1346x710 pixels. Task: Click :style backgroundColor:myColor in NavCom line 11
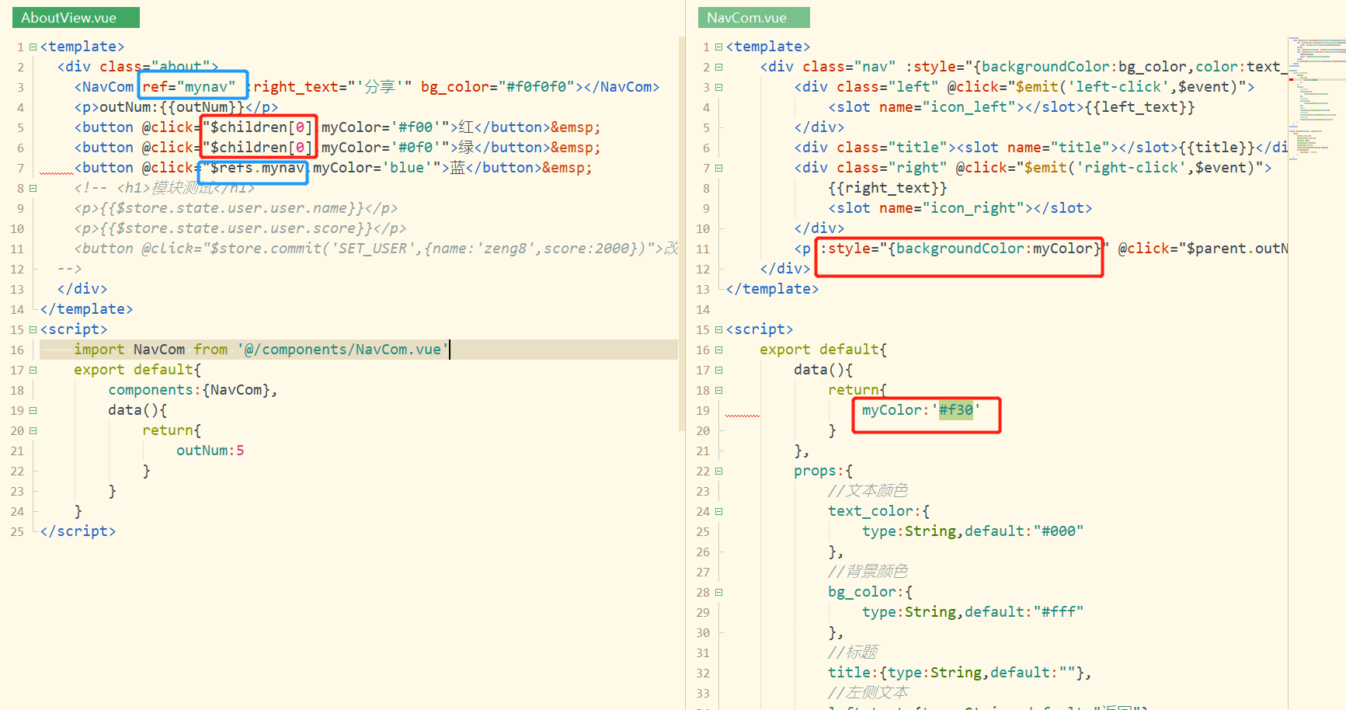click(961, 249)
